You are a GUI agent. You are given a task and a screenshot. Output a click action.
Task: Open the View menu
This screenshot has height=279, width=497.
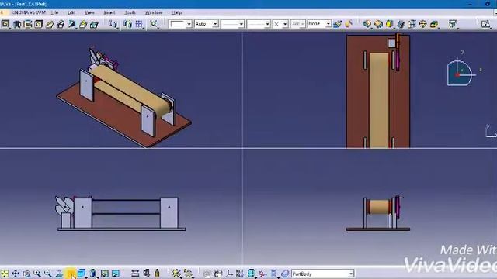click(89, 12)
